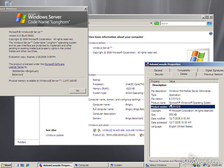Click the green security tray icon
The height and width of the screenshot is (168, 224).
pos(198,165)
